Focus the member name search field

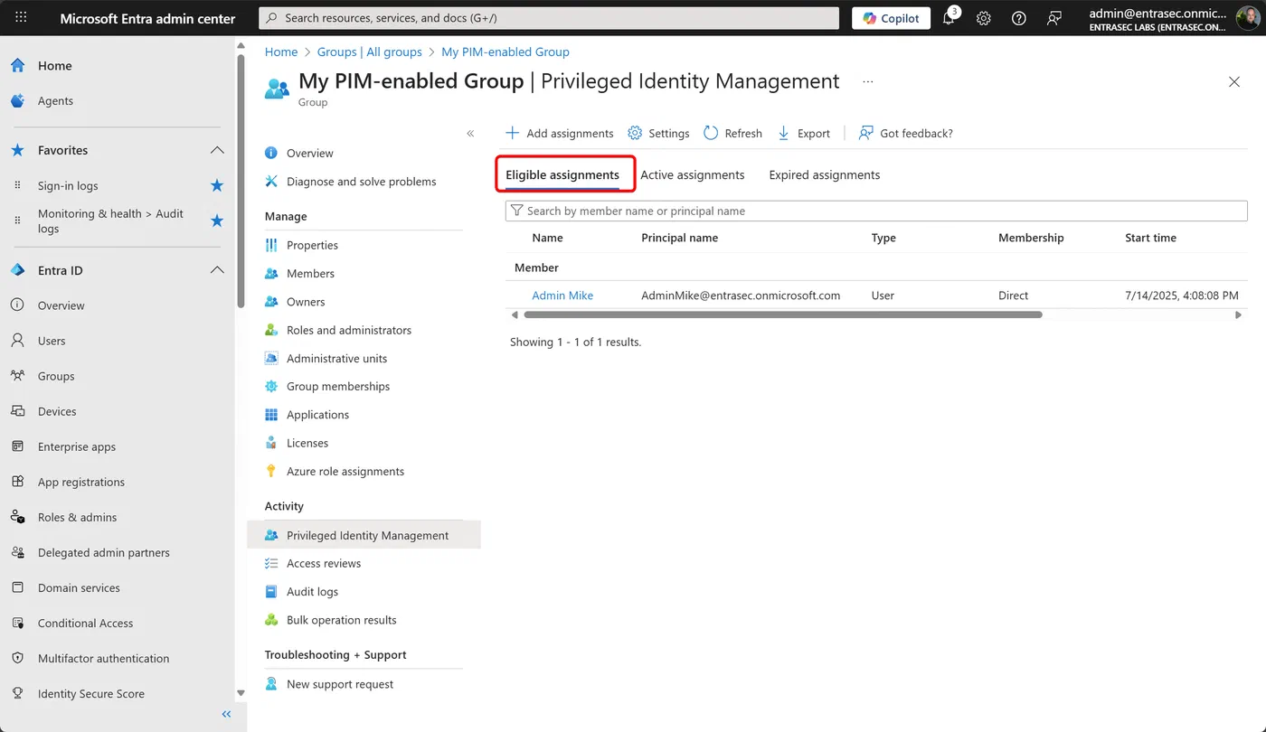[876, 211]
